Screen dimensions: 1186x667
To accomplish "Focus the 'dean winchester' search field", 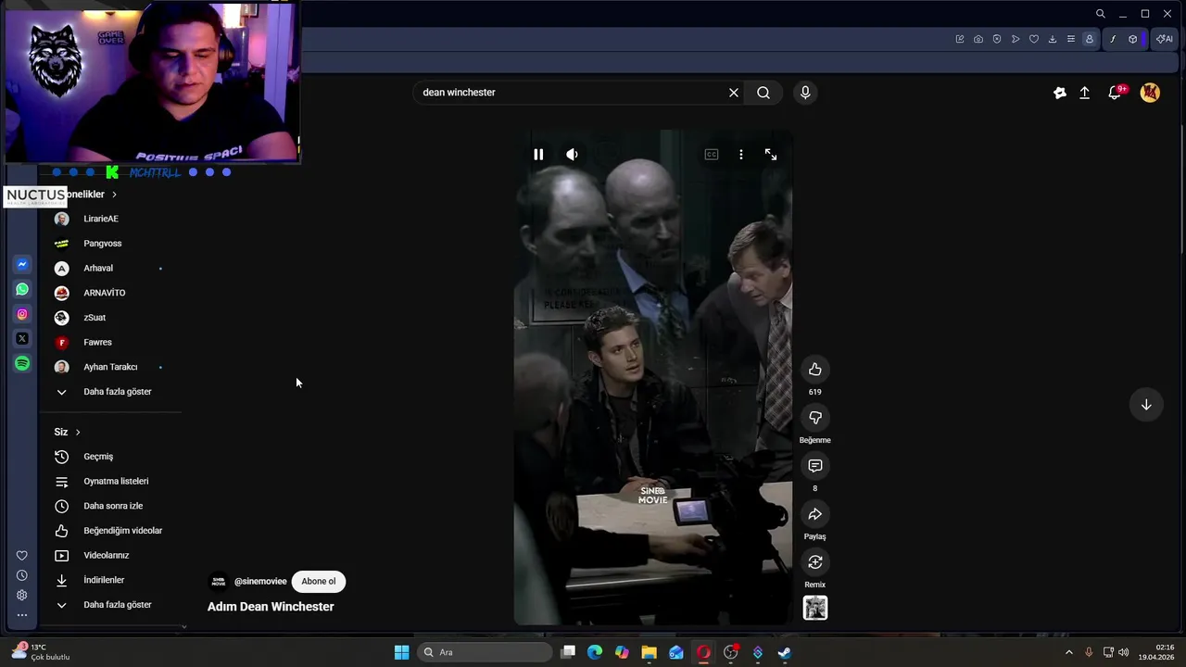I will tap(570, 93).
